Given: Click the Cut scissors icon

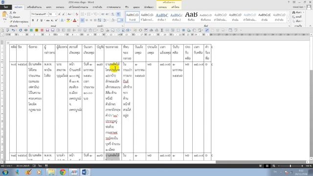Looking at the screenshot, I should (11, 13).
